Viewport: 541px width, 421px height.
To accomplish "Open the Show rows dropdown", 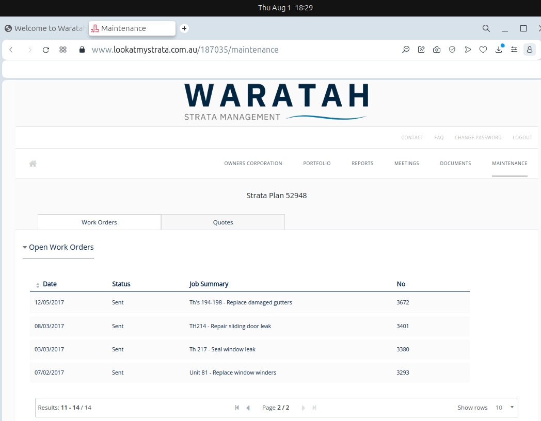I will (504, 408).
